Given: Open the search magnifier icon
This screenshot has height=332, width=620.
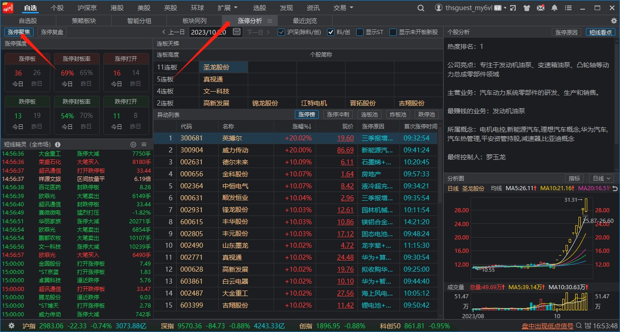Looking at the screenshot, I should [421, 8].
